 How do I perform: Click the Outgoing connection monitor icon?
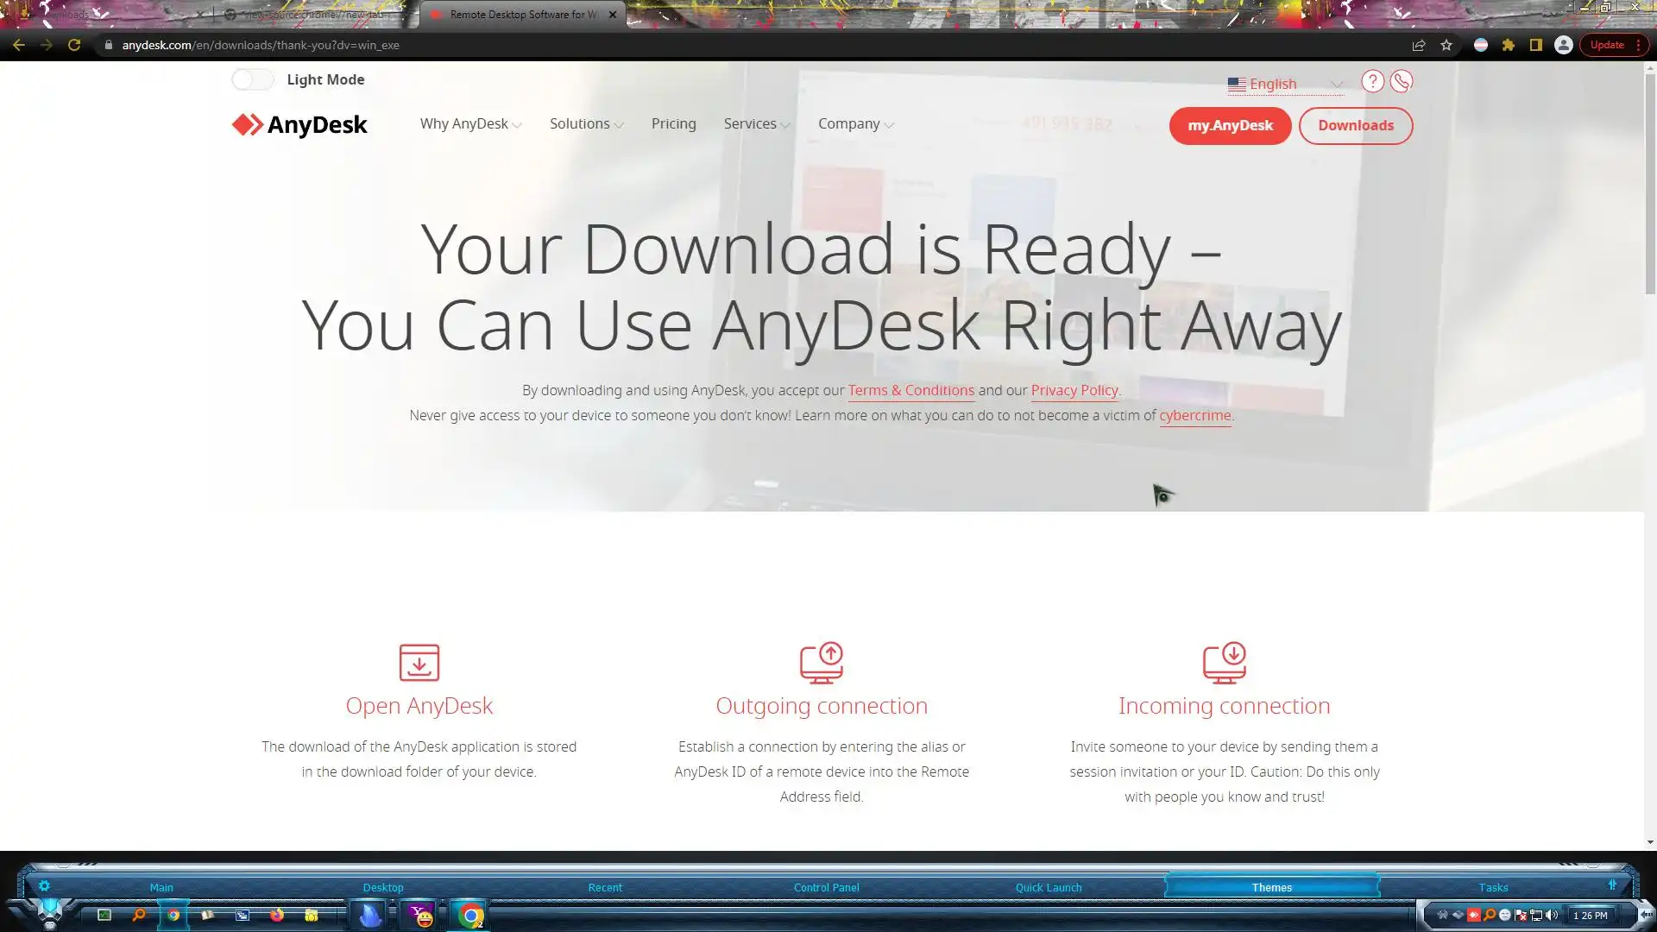point(821,662)
